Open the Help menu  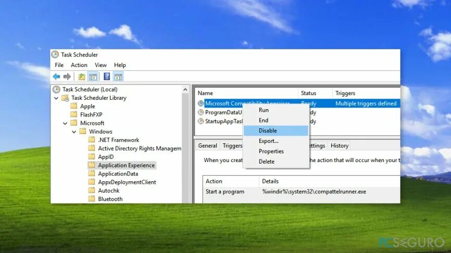click(120, 65)
